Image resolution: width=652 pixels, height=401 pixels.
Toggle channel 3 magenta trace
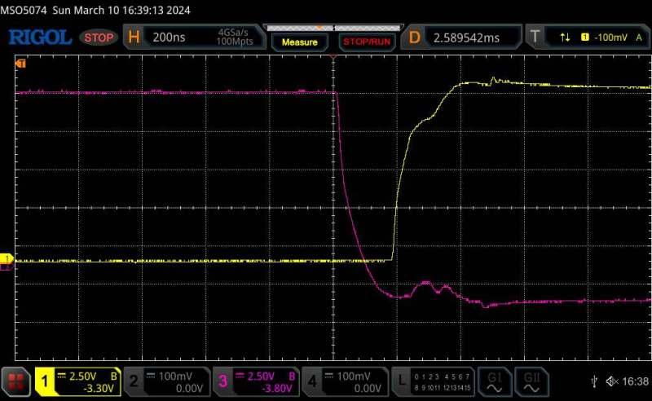(256, 381)
